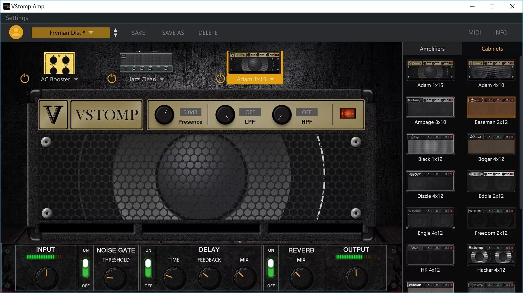Open the Jazz Clean dropdown arrow
This screenshot has height=293, width=523.
(162, 79)
